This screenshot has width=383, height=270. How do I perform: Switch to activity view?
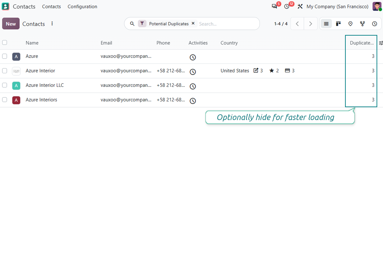[x=375, y=24]
